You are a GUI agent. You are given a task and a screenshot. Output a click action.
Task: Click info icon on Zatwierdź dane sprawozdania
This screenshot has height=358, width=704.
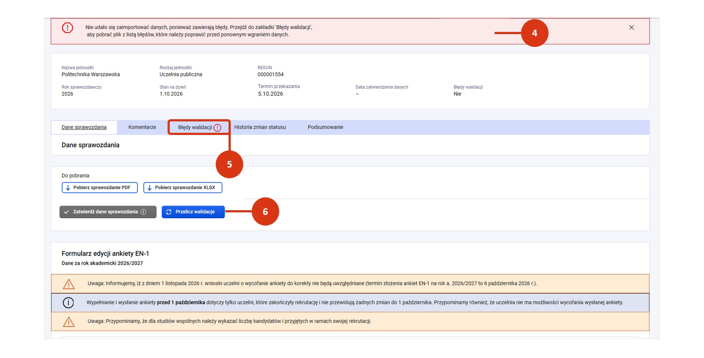[144, 212]
